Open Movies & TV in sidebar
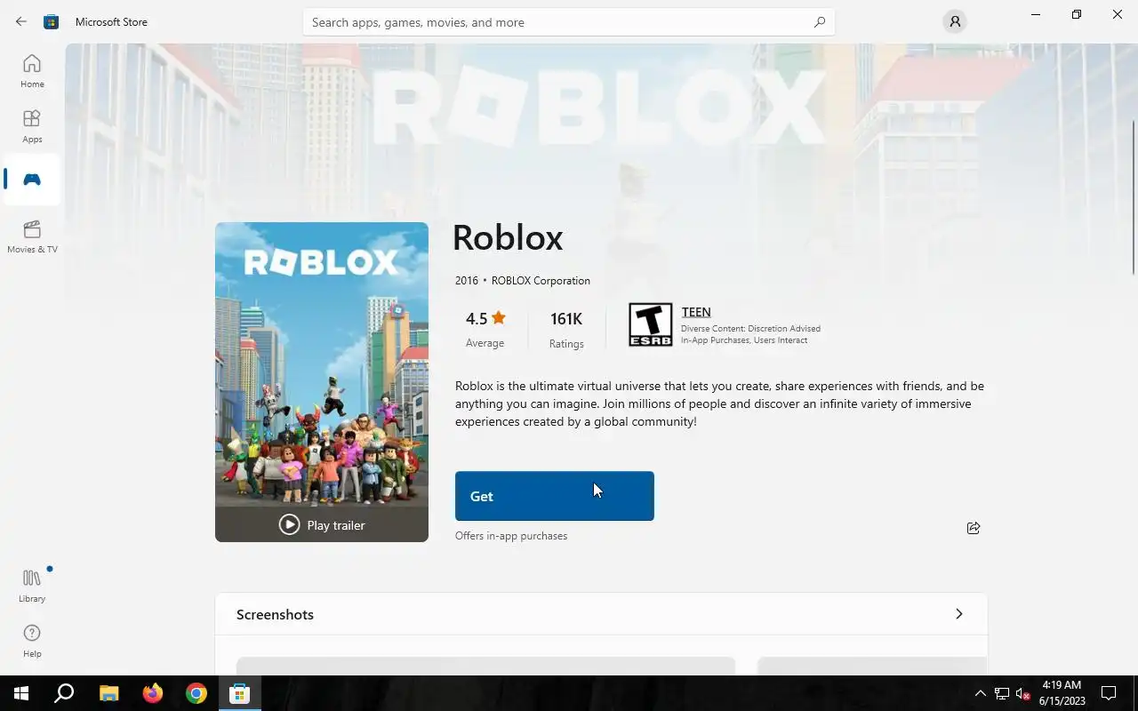 pyautogui.click(x=32, y=236)
